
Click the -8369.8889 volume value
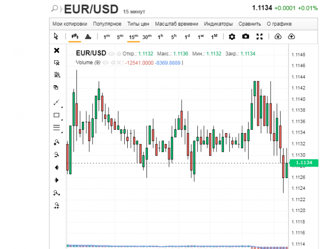[168, 63]
